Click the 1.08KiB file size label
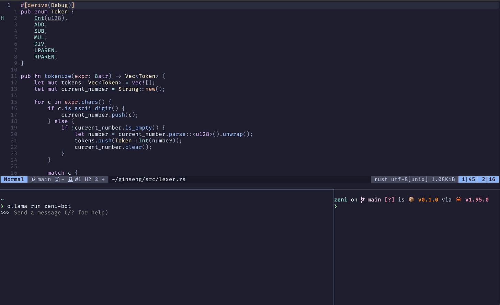The height and width of the screenshot is (305, 500). [443, 179]
